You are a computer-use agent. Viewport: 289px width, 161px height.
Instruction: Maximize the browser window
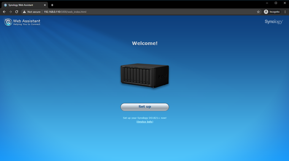coord(276,3)
